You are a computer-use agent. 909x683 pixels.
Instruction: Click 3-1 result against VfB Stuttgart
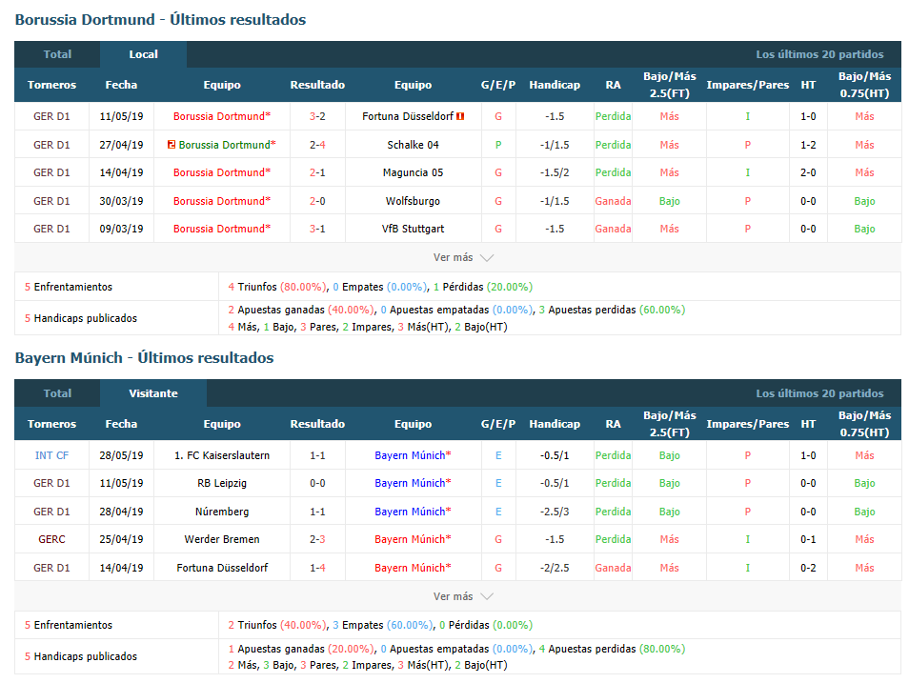(317, 229)
